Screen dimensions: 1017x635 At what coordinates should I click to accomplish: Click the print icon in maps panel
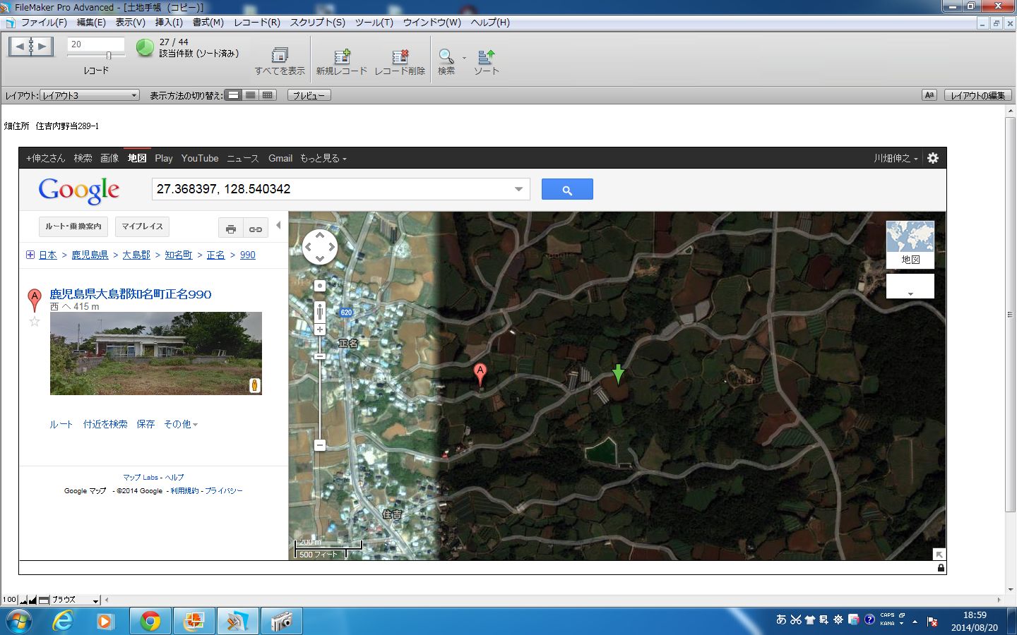[x=230, y=229]
